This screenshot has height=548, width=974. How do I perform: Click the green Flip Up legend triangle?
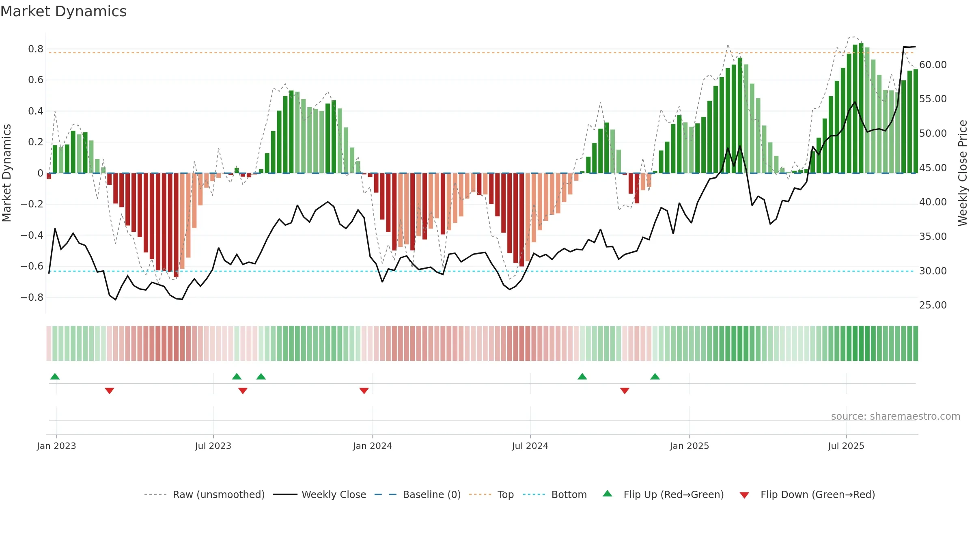pos(608,494)
